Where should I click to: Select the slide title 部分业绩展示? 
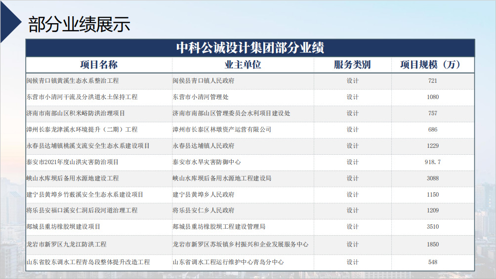coord(79,24)
